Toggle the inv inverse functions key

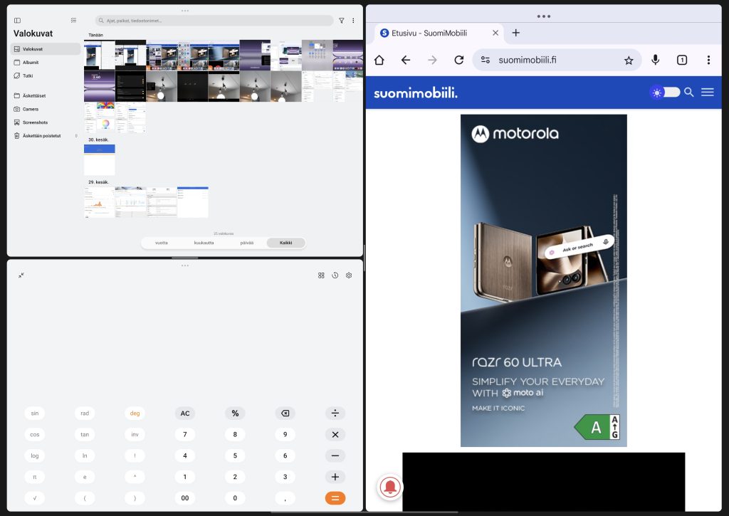coord(135,435)
